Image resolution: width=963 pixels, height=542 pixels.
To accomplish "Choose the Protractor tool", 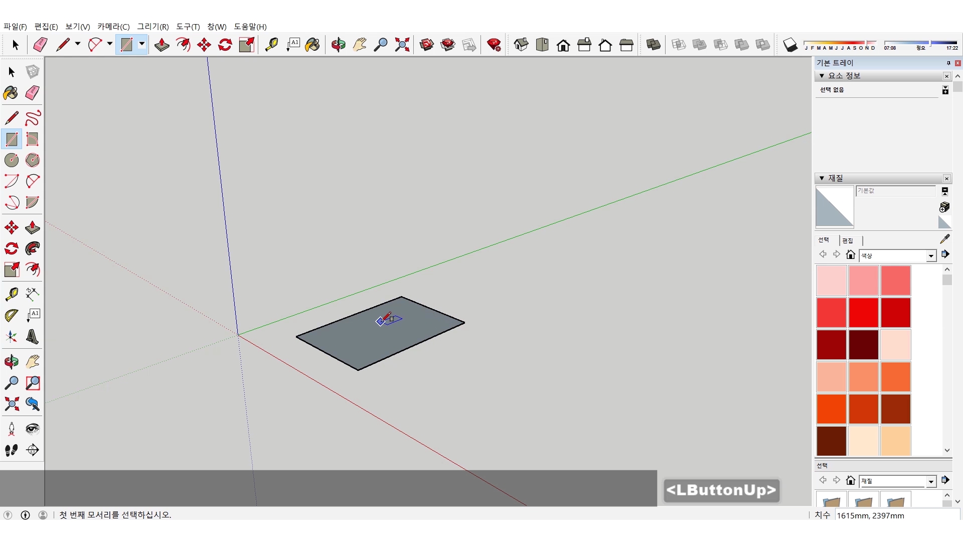I will pyautogui.click(x=11, y=315).
